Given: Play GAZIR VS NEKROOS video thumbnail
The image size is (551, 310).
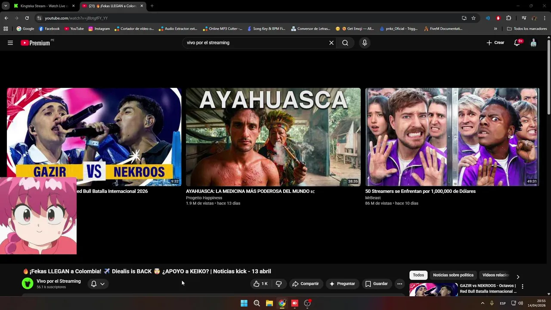Looking at the screenshot, I should point(94,137).
